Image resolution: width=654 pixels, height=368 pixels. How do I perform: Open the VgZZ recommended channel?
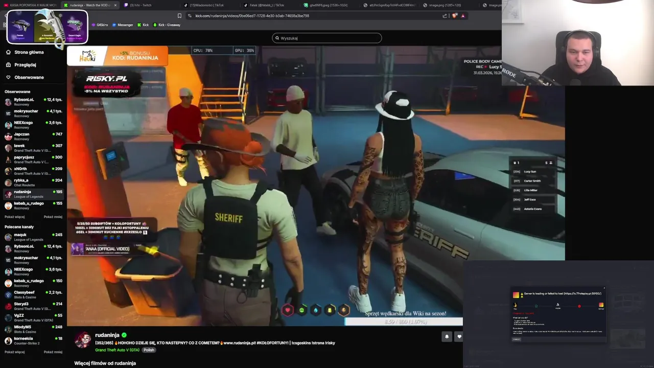click(34, 317)
